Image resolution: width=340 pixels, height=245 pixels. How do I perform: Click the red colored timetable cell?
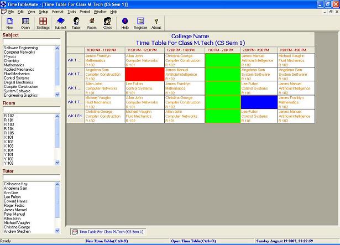point(145,74)
